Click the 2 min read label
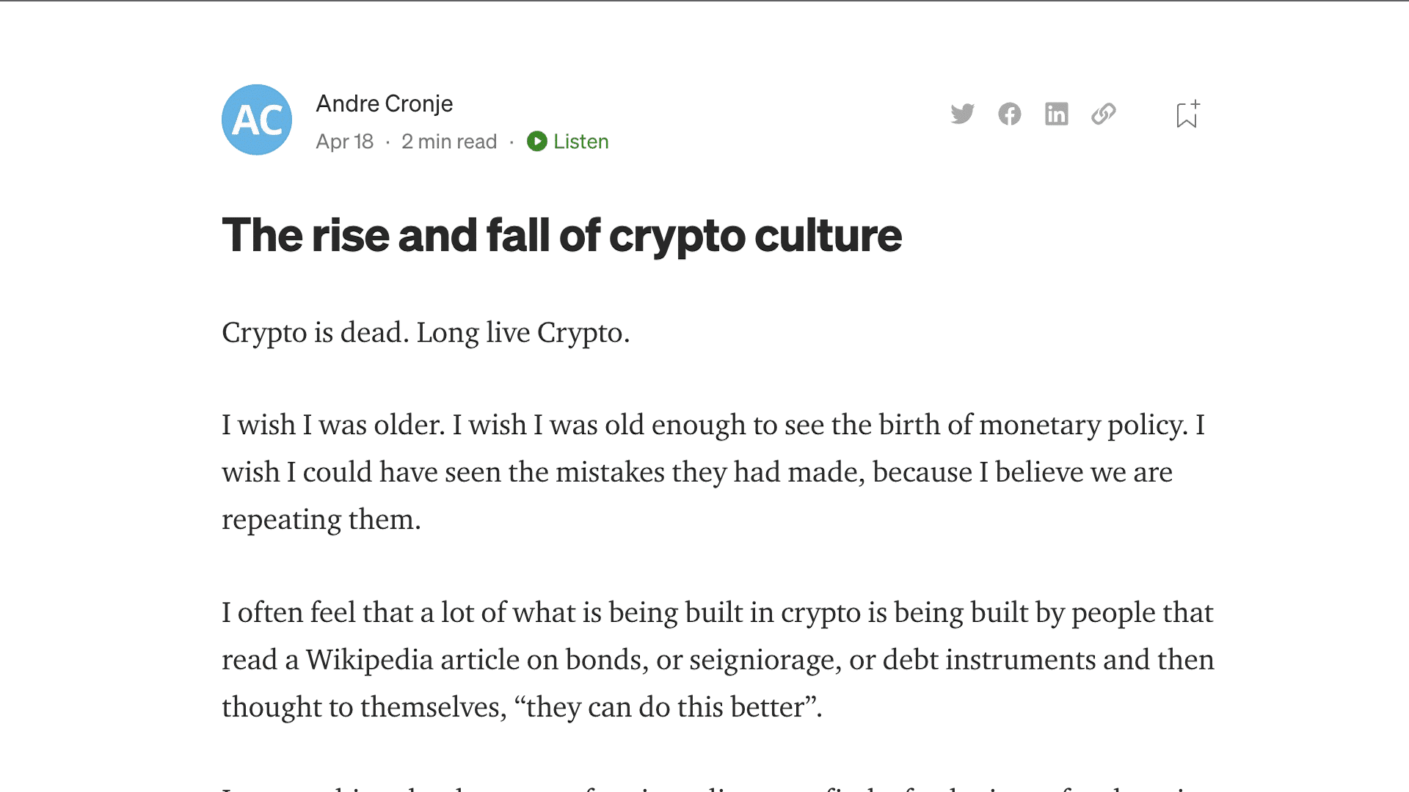Viewport: 1409px width, 792px height. coord(449,142)
